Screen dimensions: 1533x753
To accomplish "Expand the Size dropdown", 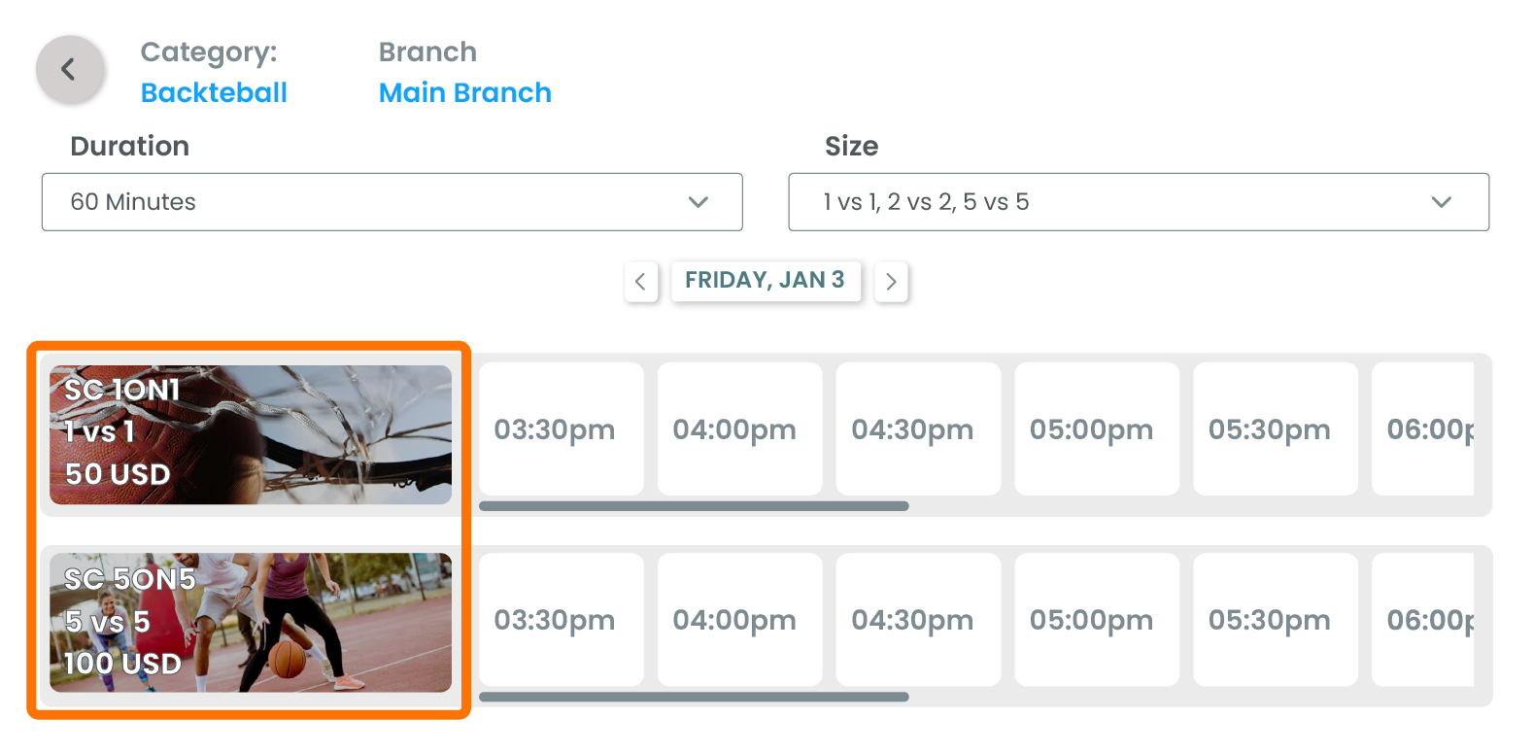I will pyautogui.click(x=1138, y=202).
